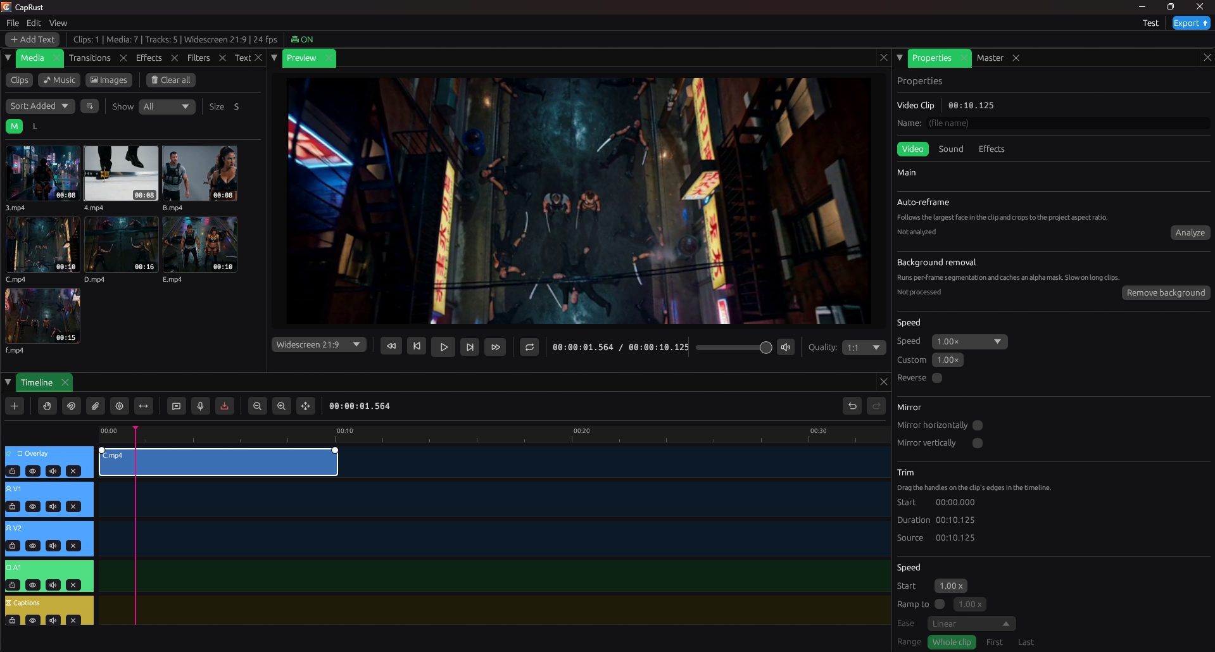Add a new track with plus icon
Image resolution: width=1215 pixels, height=652 pixels.
14,406
